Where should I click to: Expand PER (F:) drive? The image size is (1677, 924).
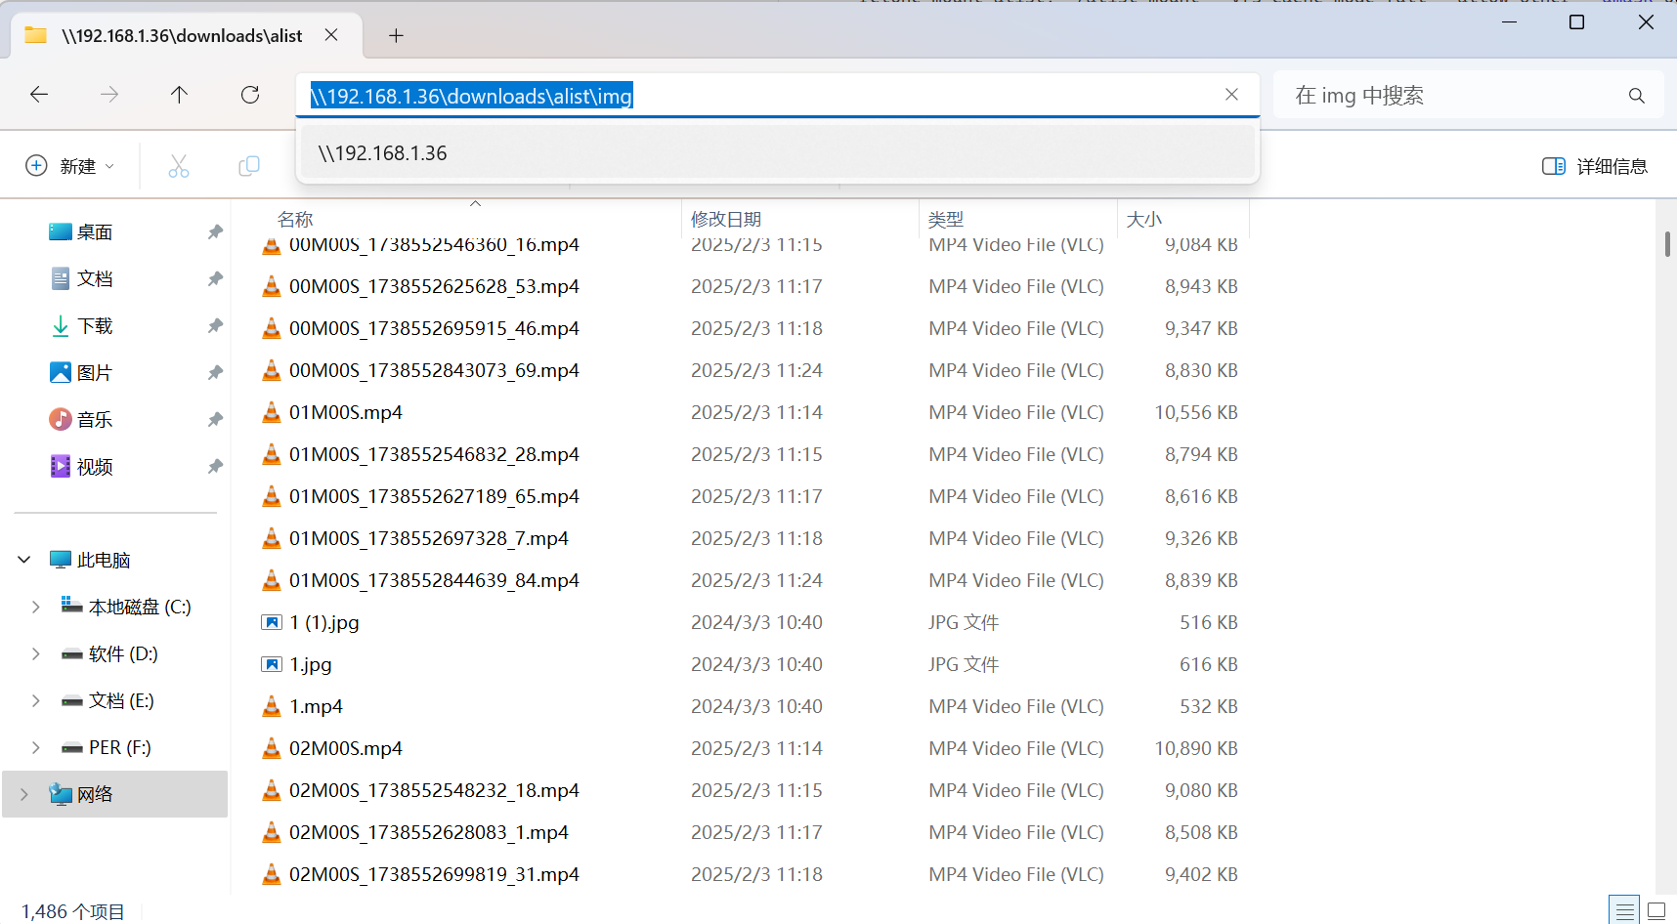point(36,747)
